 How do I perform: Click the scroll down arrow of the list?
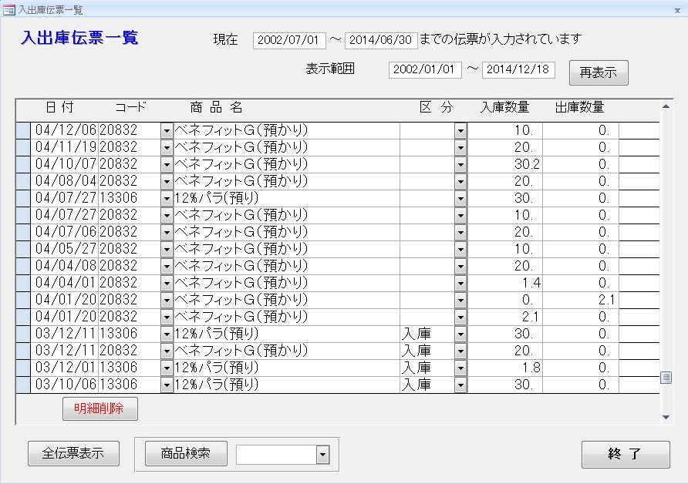pyautogui.click(x=666, y=417)
